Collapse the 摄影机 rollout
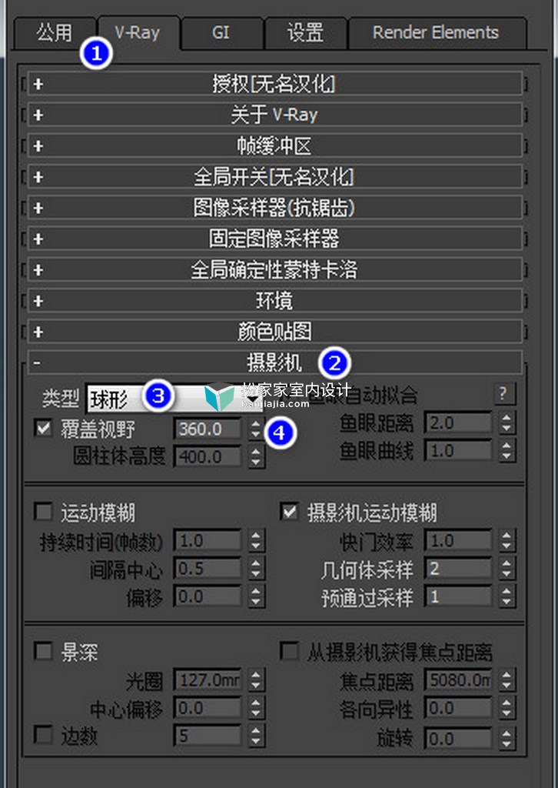The height and width of the screenshot is (788, 558). coord(274,363)
